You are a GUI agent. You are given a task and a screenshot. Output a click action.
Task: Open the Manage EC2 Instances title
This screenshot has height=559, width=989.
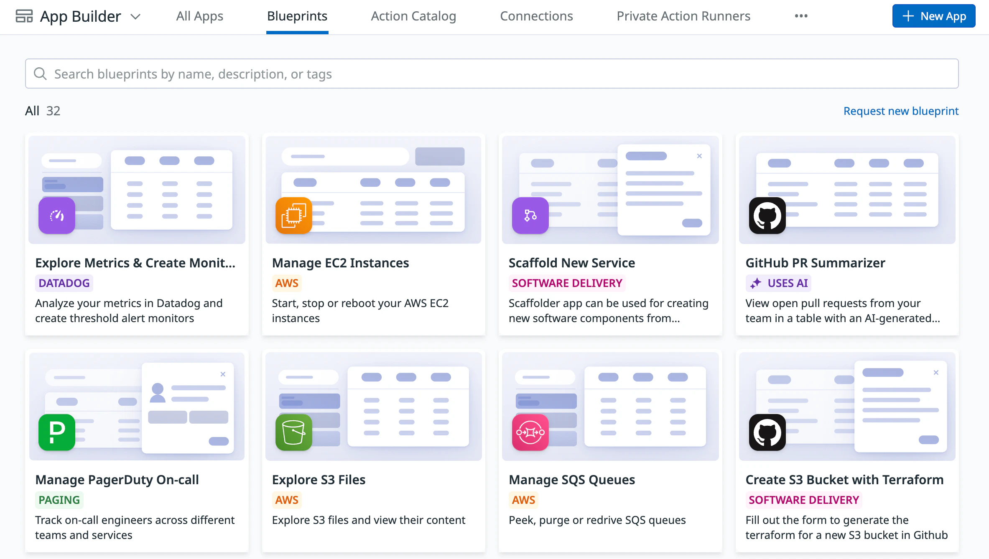[x=340, y=263]
